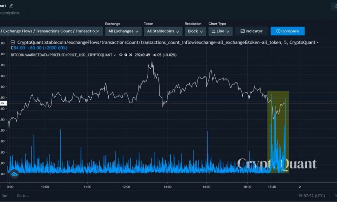
Task: Expand the CryptoQuant stablecoin legend chevron
Action: (x=317, y=42)
